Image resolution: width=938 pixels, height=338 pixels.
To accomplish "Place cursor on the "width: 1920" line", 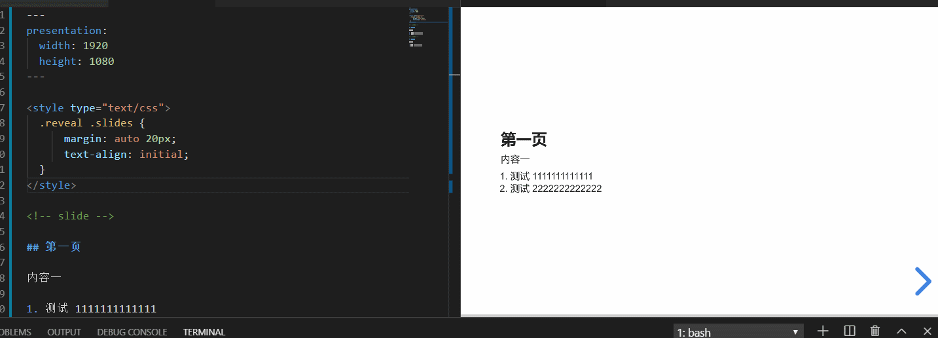I will coord(73,46).
